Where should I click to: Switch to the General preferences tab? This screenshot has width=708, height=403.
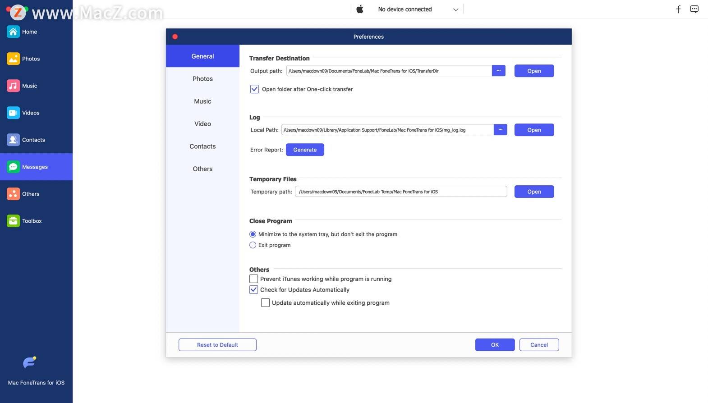coord(202,56)
